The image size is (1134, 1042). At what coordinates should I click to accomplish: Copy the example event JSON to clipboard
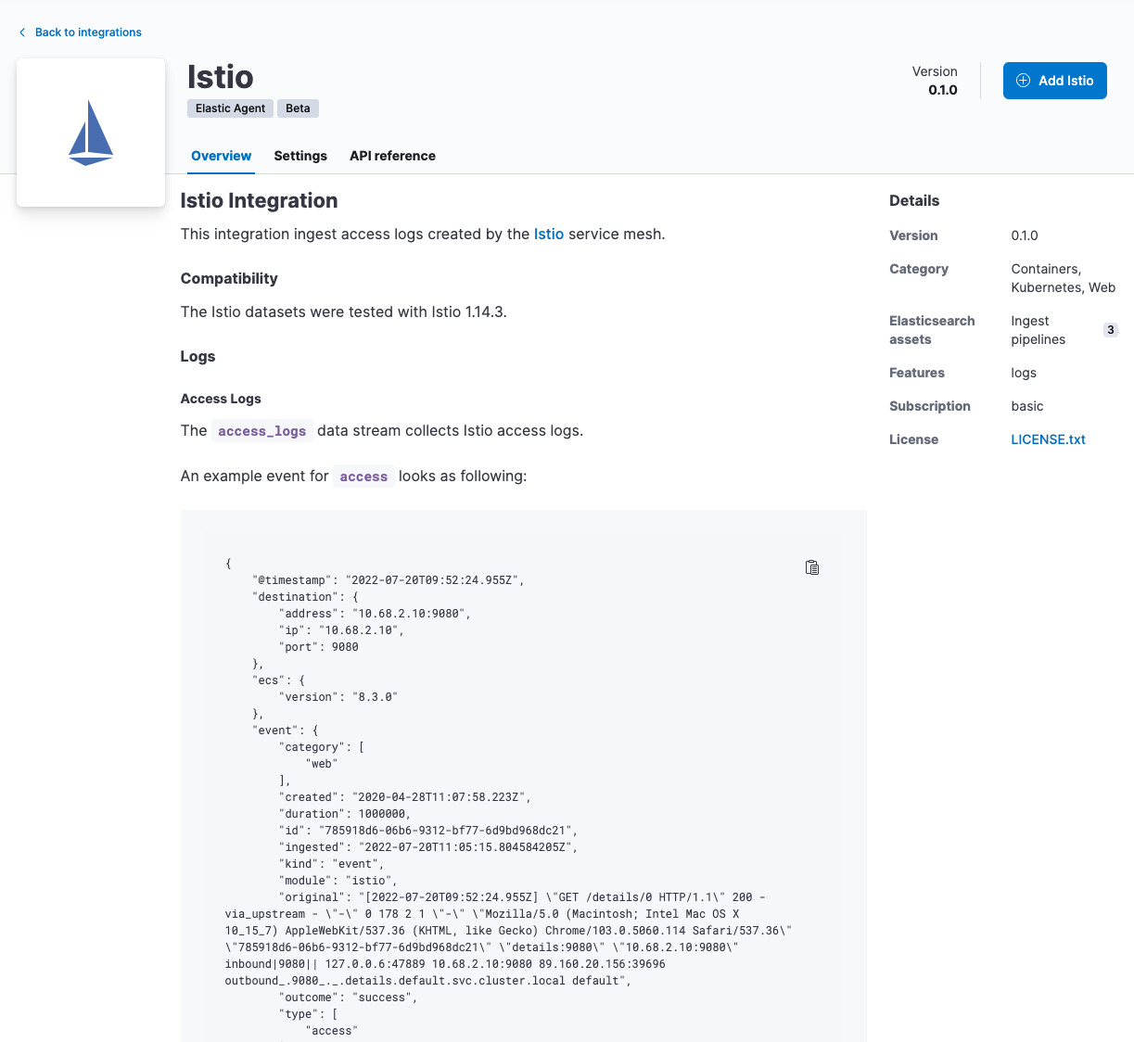click(811, 567)
